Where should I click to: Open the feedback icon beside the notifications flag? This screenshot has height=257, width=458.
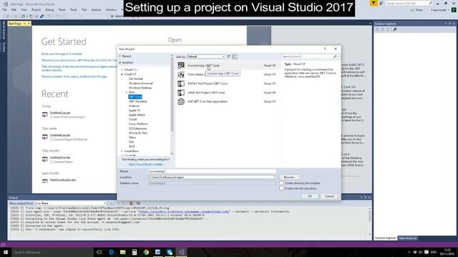click(x=381, y=3)
